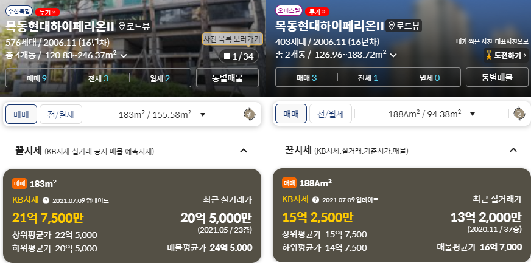Select 전세 1 listings tab on right
The width and height of the screenshot is (531, 263).
368,78
